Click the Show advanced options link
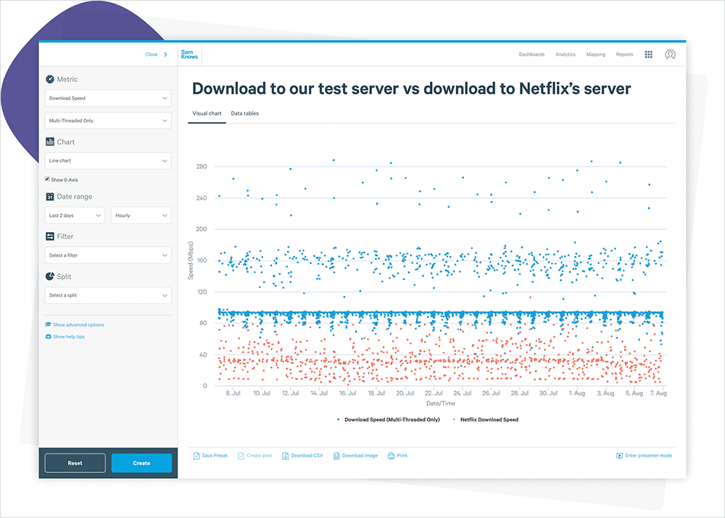 point(78,325)
